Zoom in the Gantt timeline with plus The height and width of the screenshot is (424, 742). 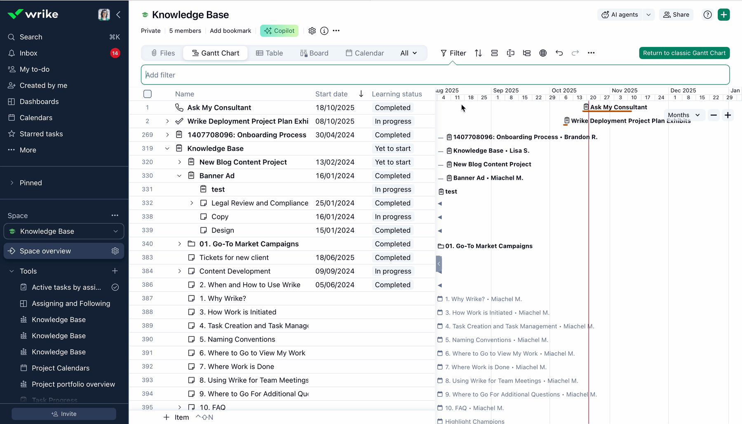coord(728,115)
